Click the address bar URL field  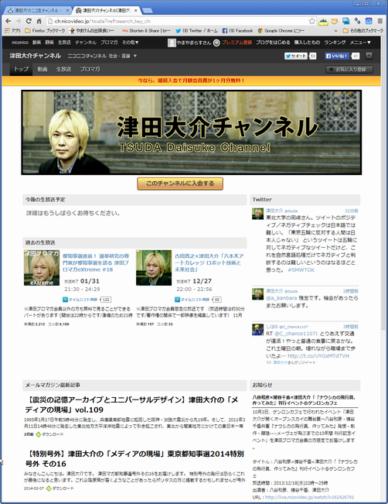point(180,21)
